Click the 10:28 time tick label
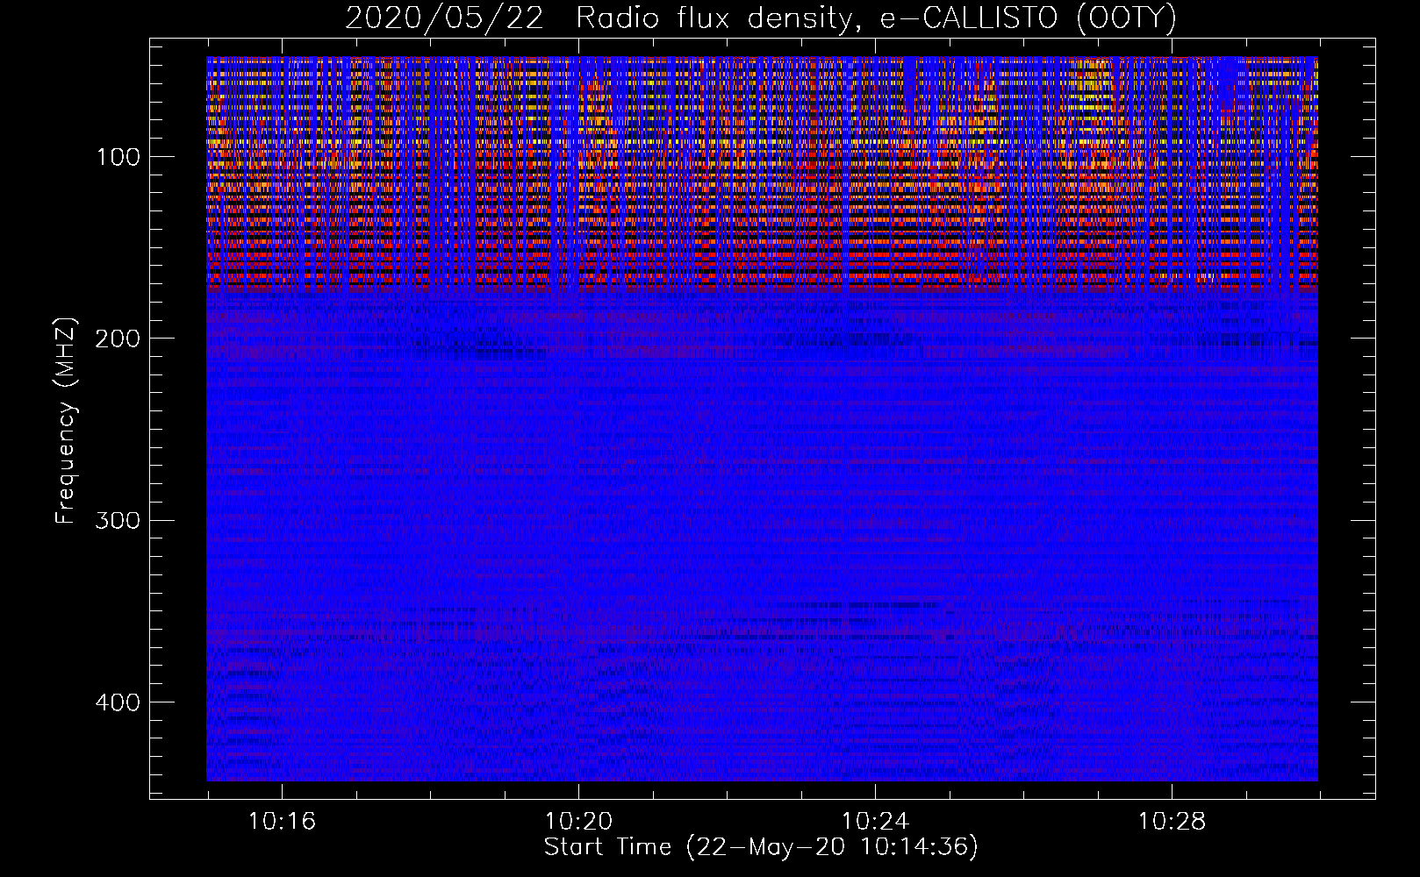The width and height of the screenshot is (1420, 877). (x=1172, y=822)
